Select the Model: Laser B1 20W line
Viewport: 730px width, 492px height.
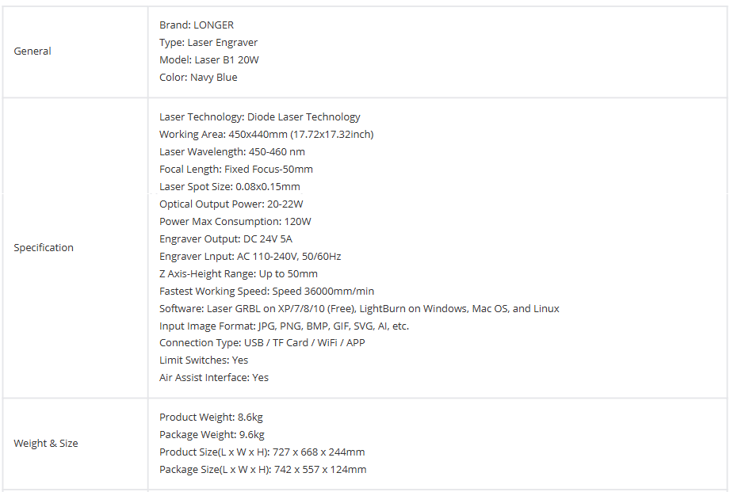[x=209, y=60]
